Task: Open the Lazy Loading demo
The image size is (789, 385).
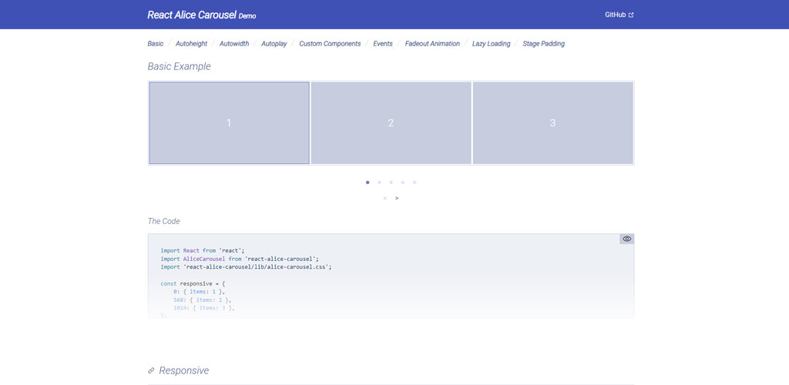Action: click(491, 44)
